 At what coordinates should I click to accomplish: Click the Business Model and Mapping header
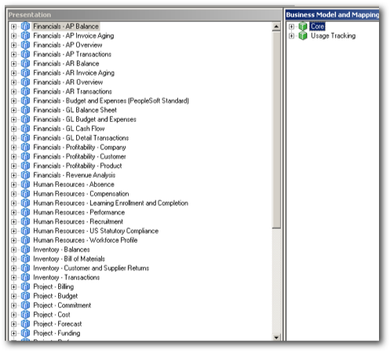point(332,15)
